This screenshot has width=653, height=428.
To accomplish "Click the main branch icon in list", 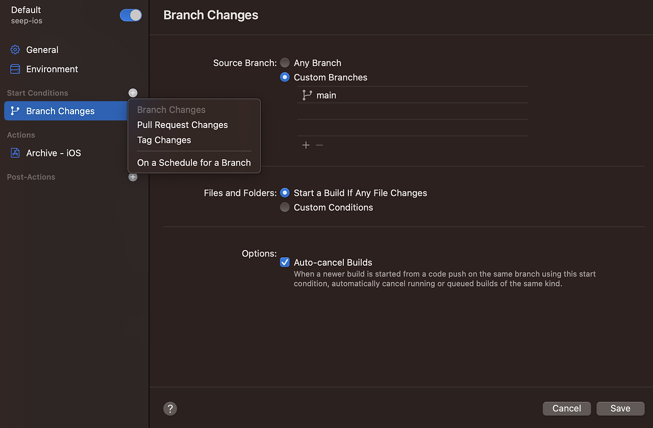I will coord(307,95).
